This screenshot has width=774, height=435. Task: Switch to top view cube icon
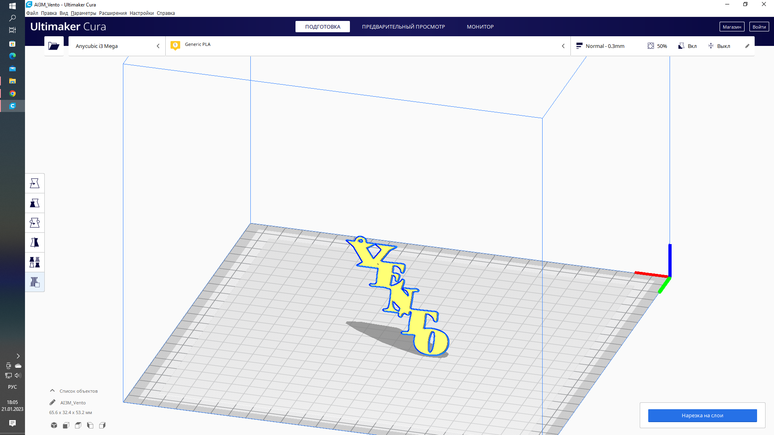point(78,425)
